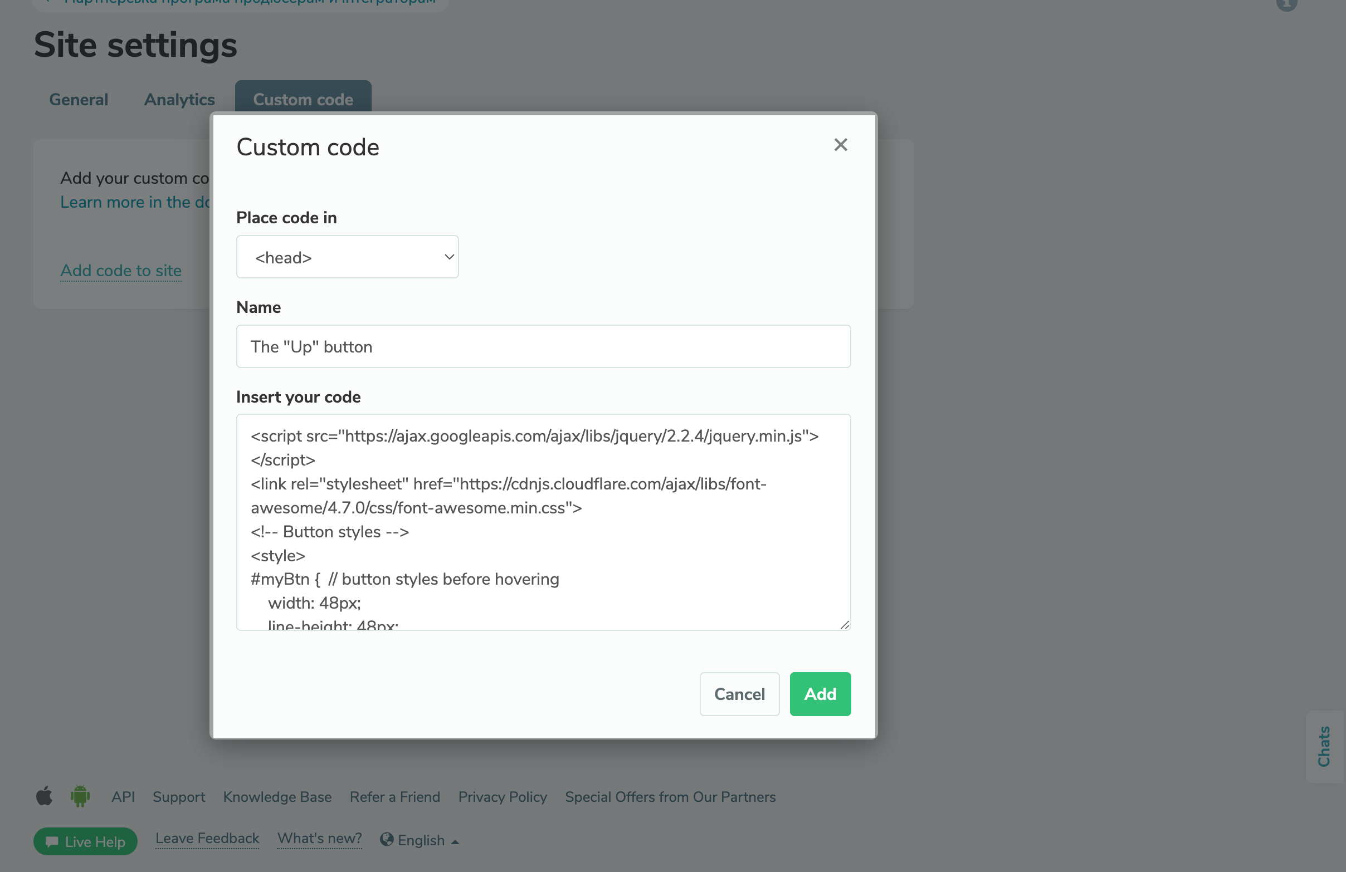Open the API footer link
The width and height of the screenshot is (1346, 872).
[x=123, y=797]
